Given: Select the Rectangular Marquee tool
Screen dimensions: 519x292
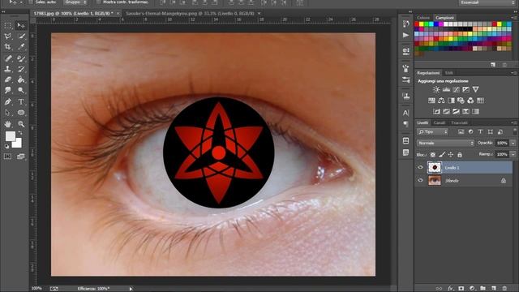Looking at the screenshot, I should coord(7,25).
